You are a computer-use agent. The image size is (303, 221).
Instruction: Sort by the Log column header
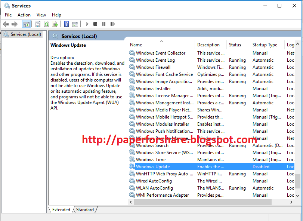point(290,45)
